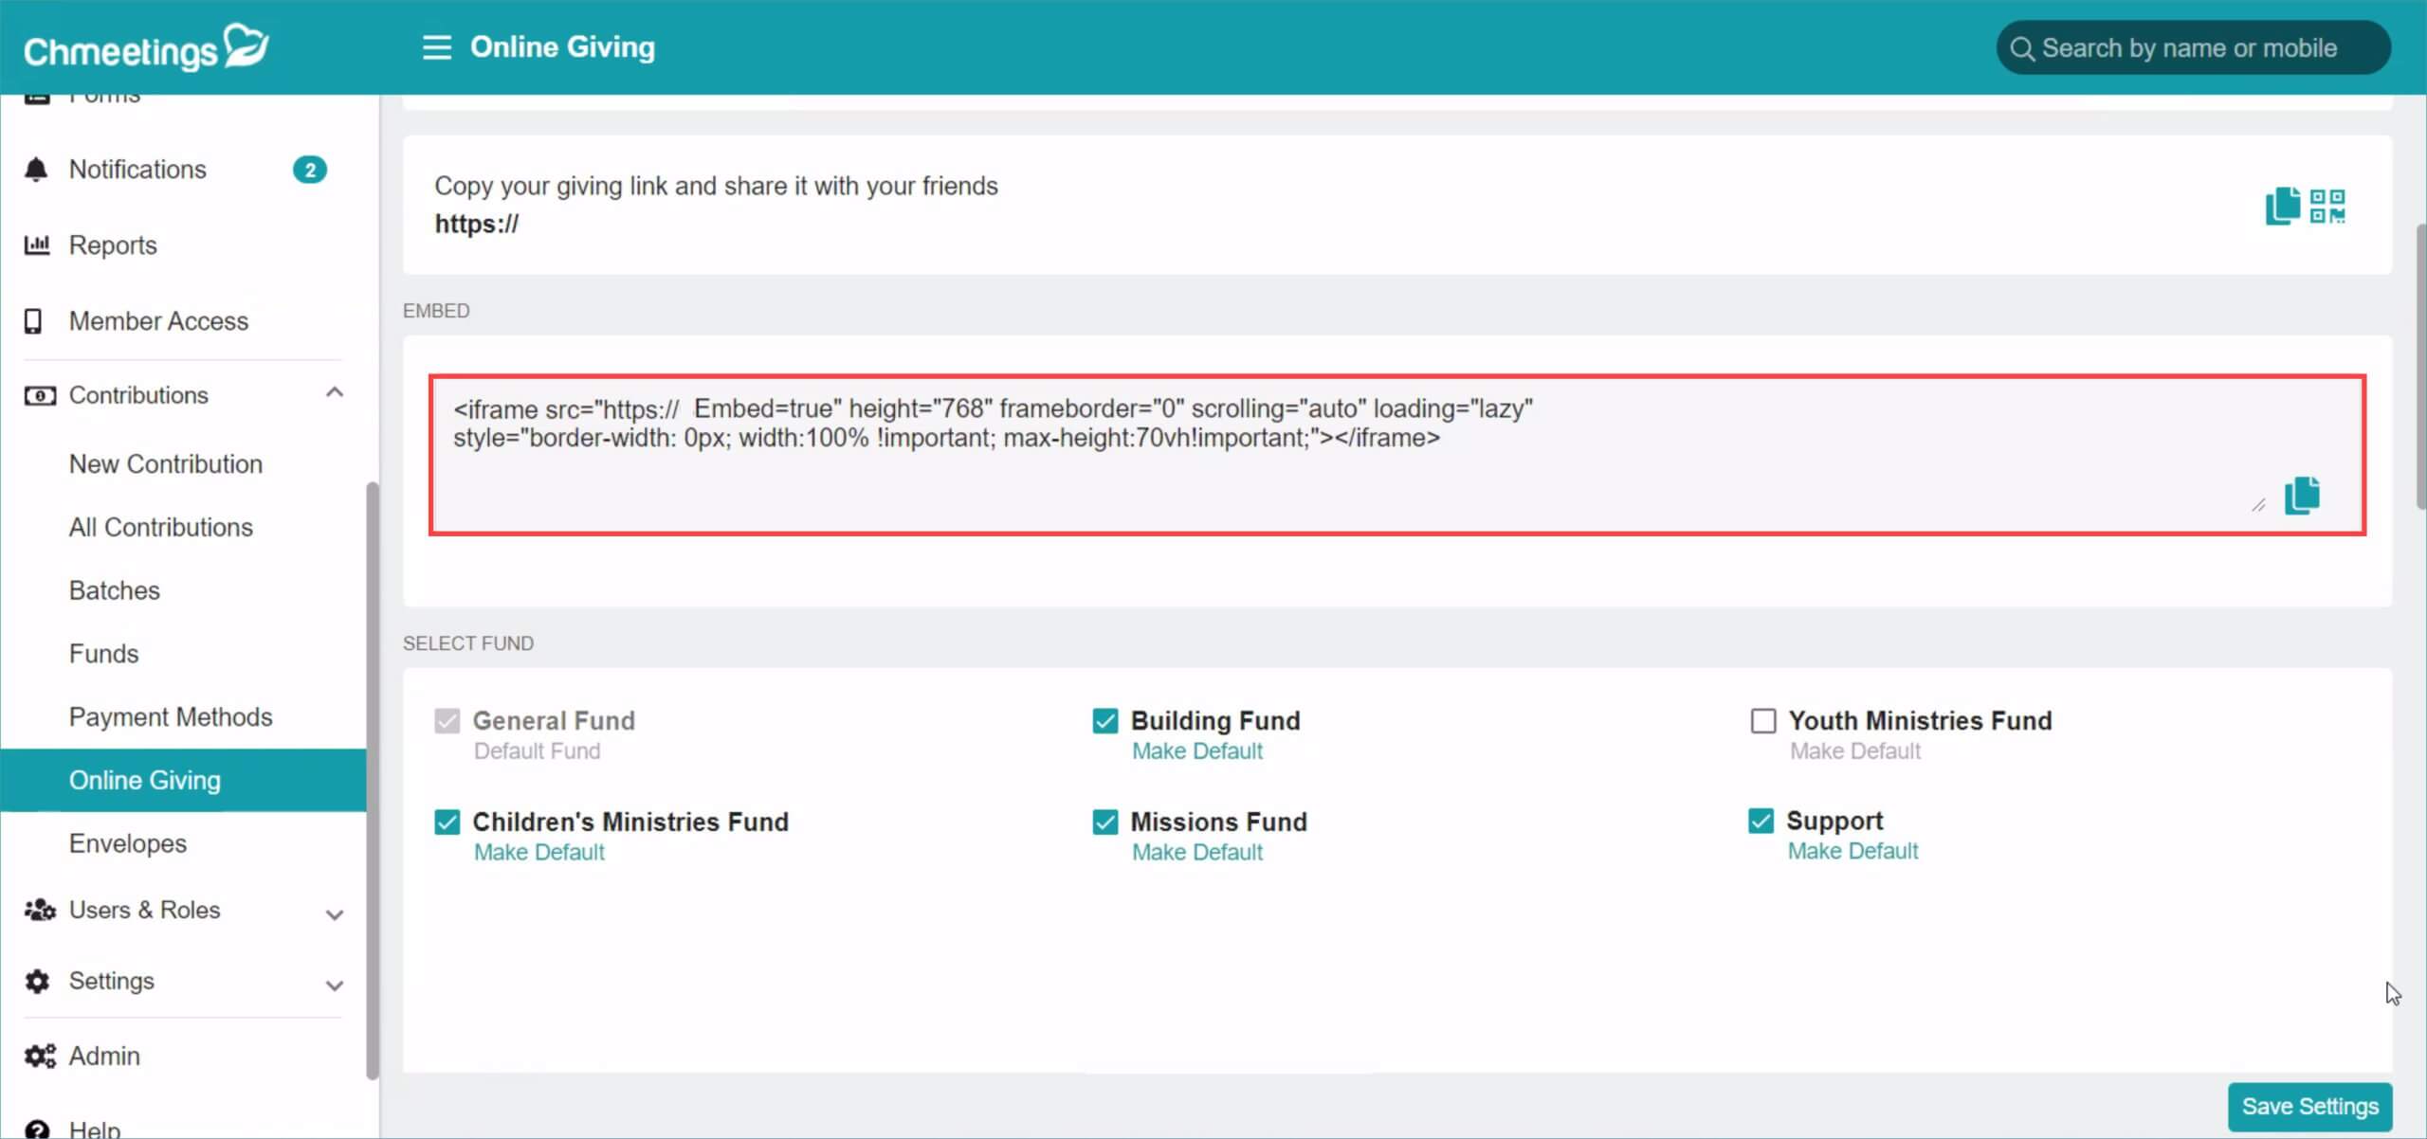This screenshot has width=2427, height=1139.
Task: Copy the giving link with copy icon
Action: pos(2282,206)
